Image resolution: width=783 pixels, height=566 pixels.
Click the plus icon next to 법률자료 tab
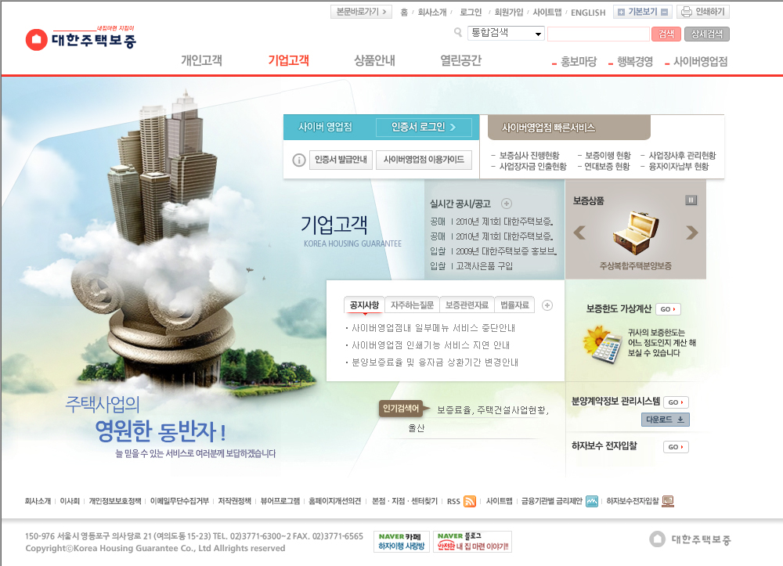[547, 305]
